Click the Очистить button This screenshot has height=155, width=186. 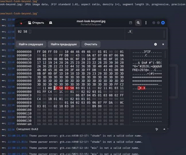[x=91, y=44]
